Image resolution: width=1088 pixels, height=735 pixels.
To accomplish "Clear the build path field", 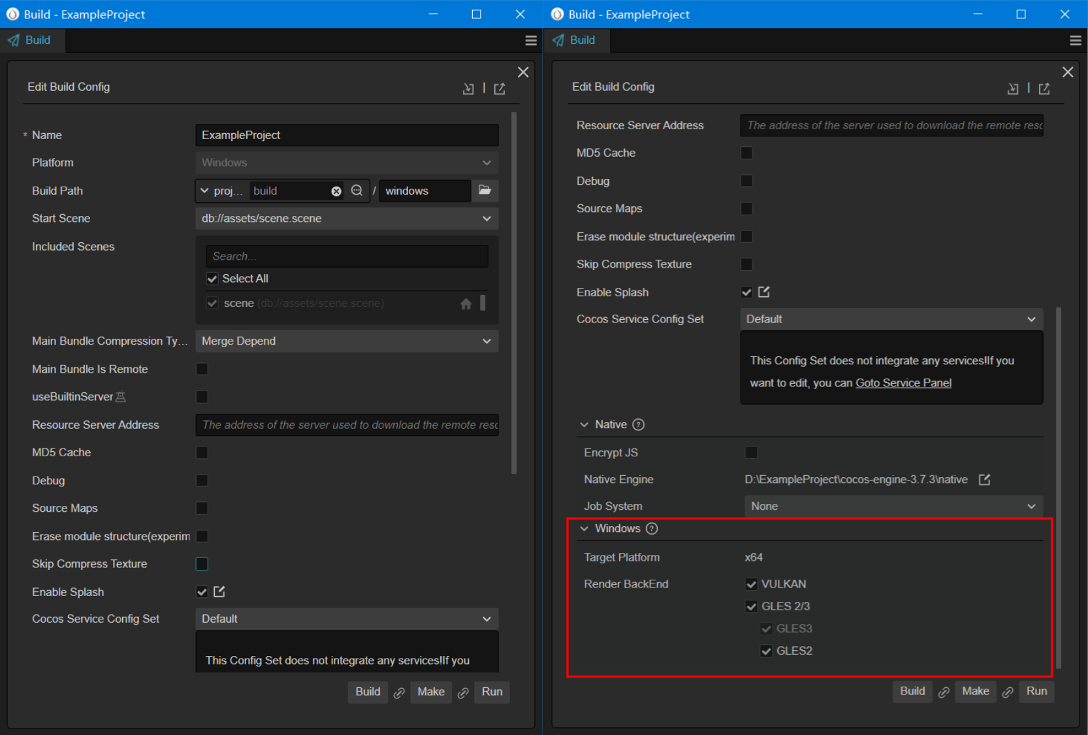I will (x=336, y=191).
